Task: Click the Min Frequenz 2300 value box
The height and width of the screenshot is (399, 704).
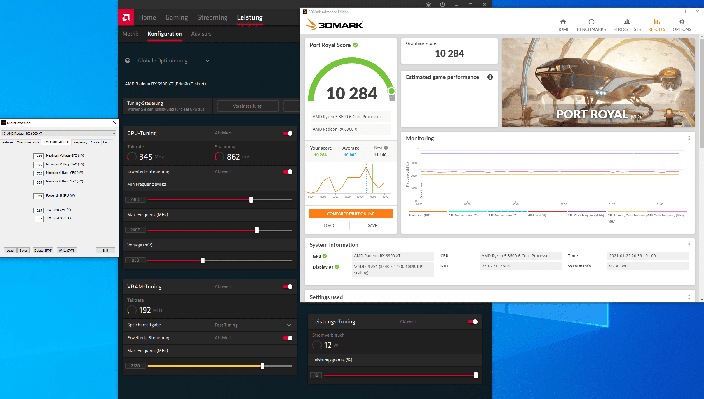Action: point(135,199)
